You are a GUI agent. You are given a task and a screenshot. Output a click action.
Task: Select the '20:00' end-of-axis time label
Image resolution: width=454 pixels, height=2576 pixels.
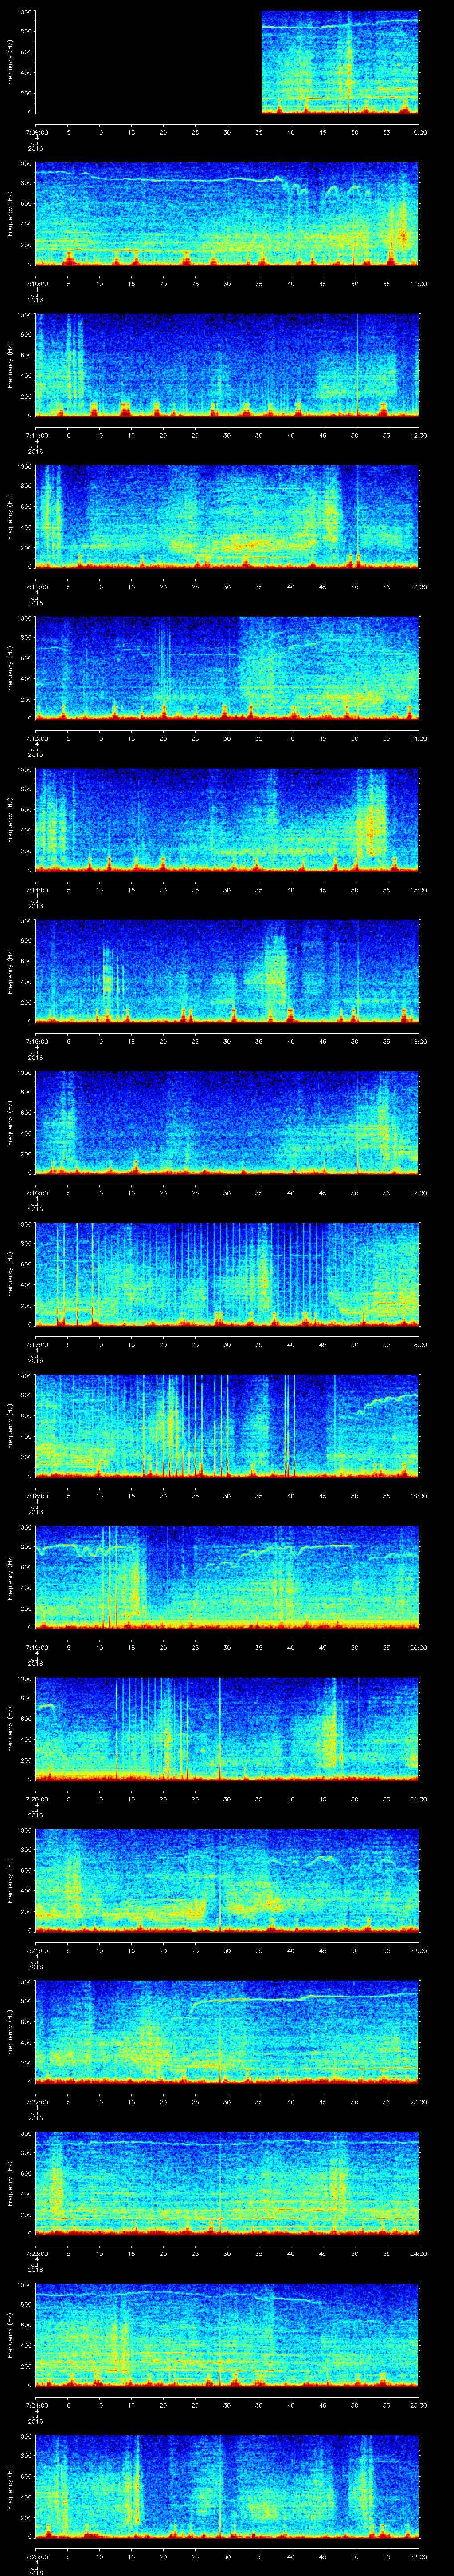coord(419,1647)
